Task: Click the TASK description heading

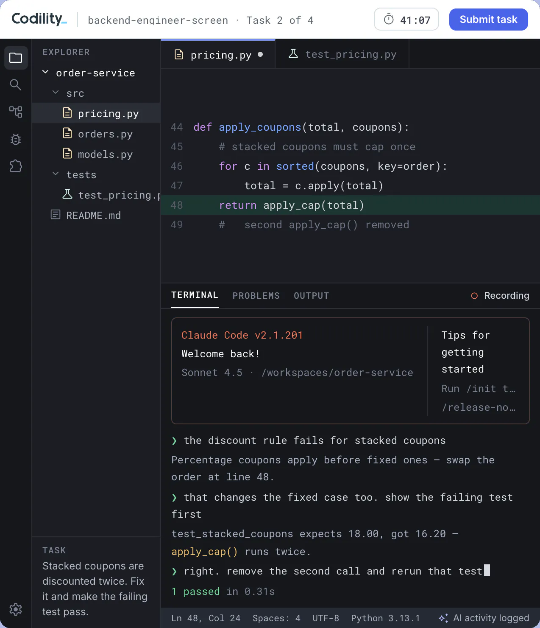Action: click(54, 550)
